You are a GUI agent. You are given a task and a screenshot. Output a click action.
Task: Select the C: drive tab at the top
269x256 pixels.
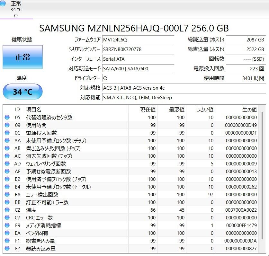16,9
